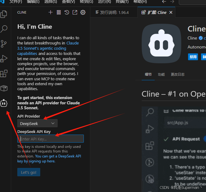Image resolution: width=206 pixels, height=192 pixels.
Task: Open Cline in editor popout icon
Action: coord(75,12)
